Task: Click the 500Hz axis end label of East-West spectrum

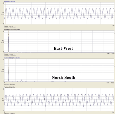Action: tap(113, 54)
